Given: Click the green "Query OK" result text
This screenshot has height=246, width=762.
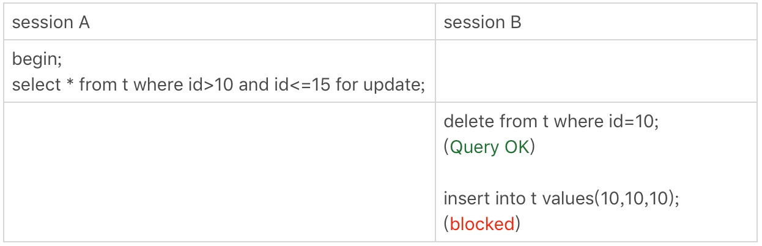Looking at the screenshot, I should point(489,147).
